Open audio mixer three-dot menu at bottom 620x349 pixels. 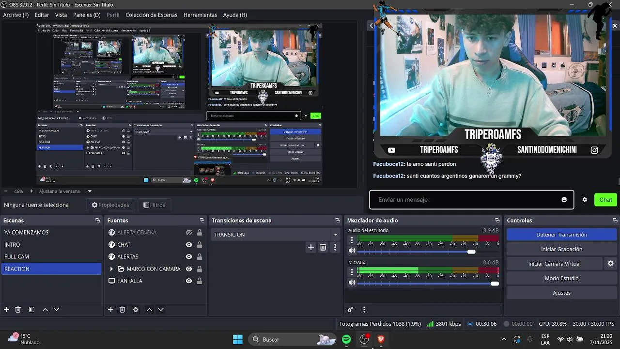pos(364,310)
